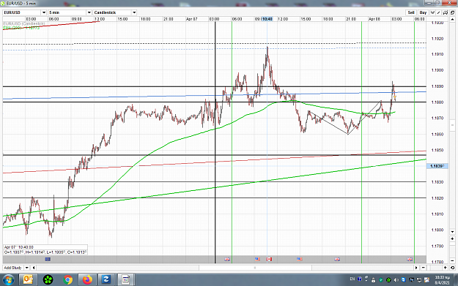Open the blue Z application in taskbar

click(x=106, y=280)
